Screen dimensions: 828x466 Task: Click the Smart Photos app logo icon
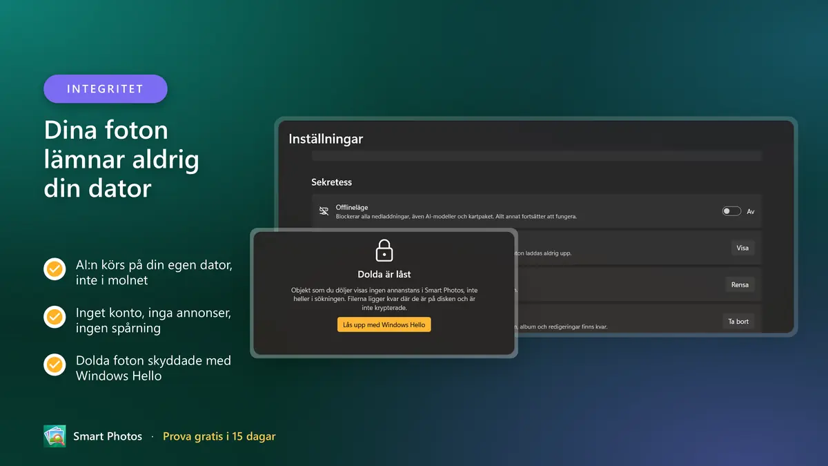(x=55, y=436)
